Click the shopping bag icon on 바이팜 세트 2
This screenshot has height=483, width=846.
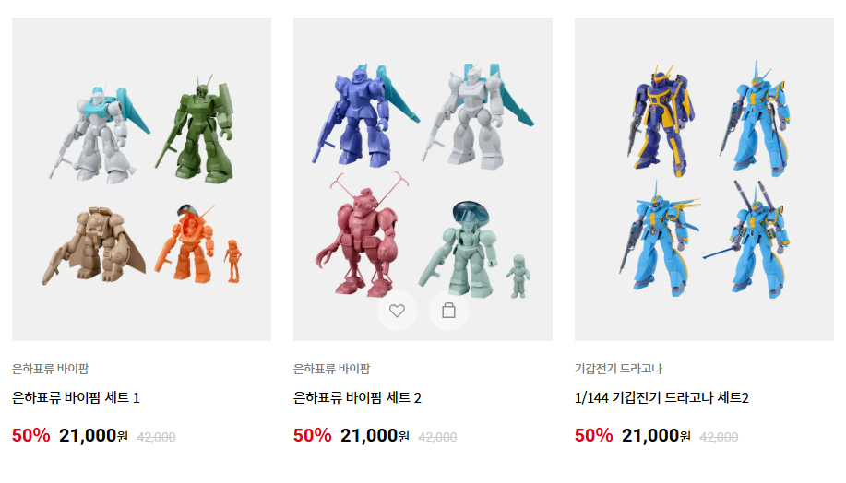tap(448, 311)
